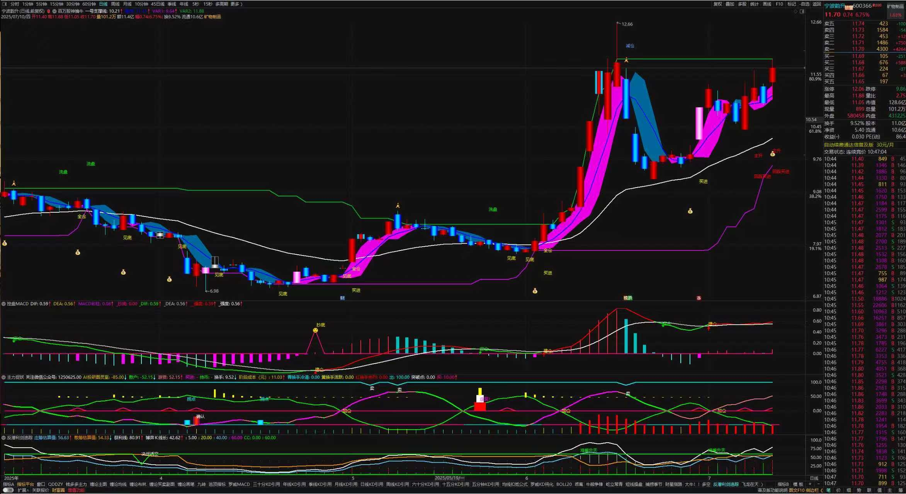Open the 指标B indicator dropdown
Screen dimensions: 906x494
(x=783, y=484)
